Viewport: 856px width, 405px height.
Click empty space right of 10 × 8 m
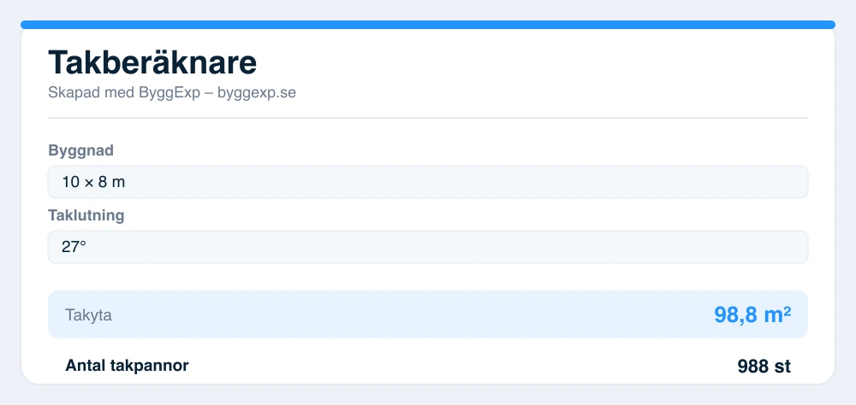pos(467,182)
